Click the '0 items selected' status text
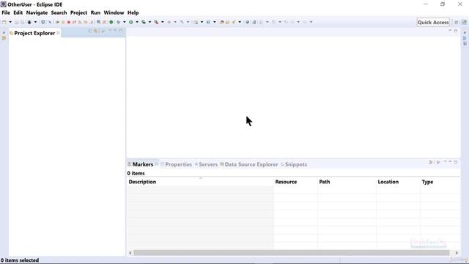Viewport: 469px width, 264px height. pos(20,260)
